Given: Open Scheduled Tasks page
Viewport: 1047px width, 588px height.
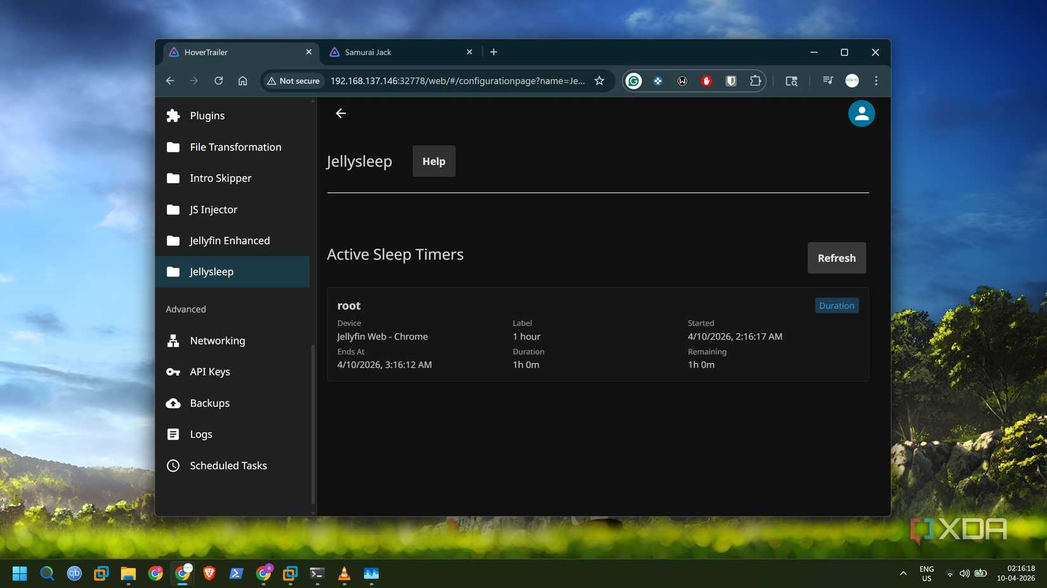Looking at the screenshot, I should click(232, 465).
